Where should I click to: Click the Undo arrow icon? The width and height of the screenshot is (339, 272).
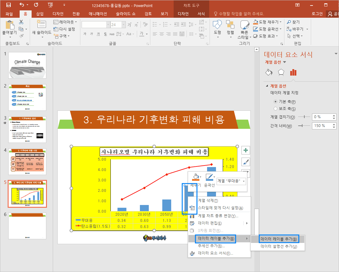click(x=22, y=5)
